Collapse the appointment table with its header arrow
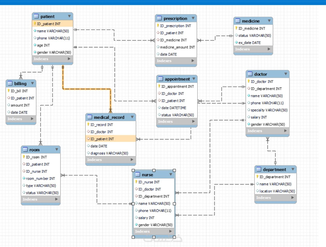326x247 pixels. coord(194,79)
